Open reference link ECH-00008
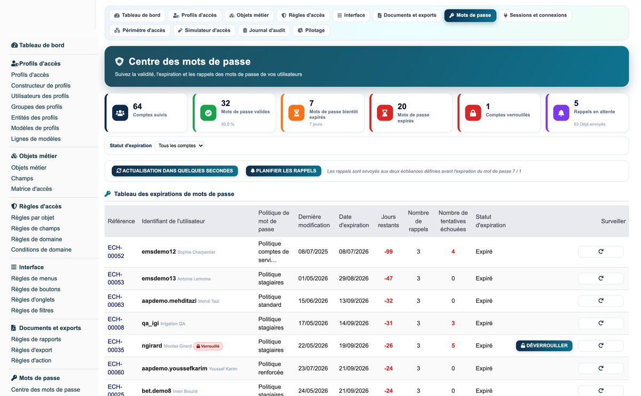Viewport: 641px width, 396px height. [116, 323]
